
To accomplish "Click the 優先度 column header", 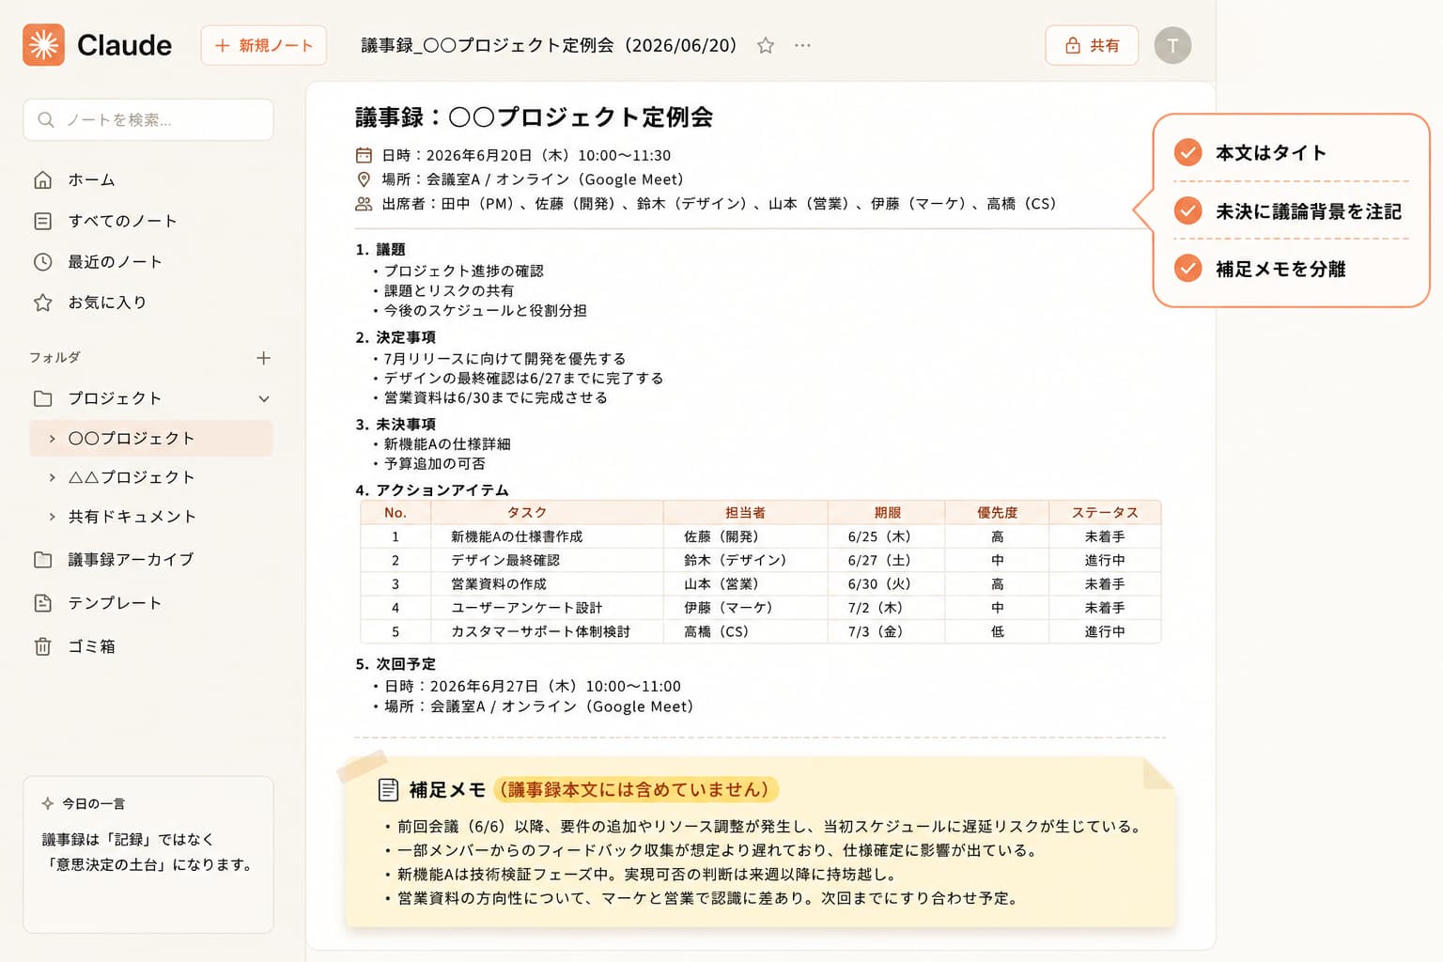I will pos(997,512).
